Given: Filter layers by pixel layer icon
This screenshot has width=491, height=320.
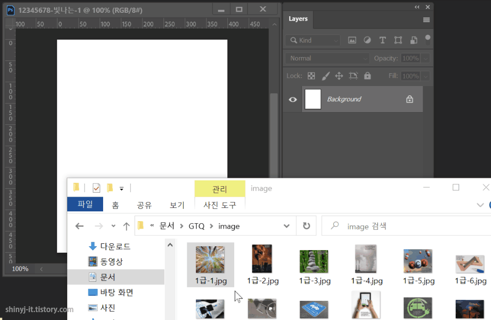Looking at the screenshot, I should pyautogui.click(x=352, y=40).
